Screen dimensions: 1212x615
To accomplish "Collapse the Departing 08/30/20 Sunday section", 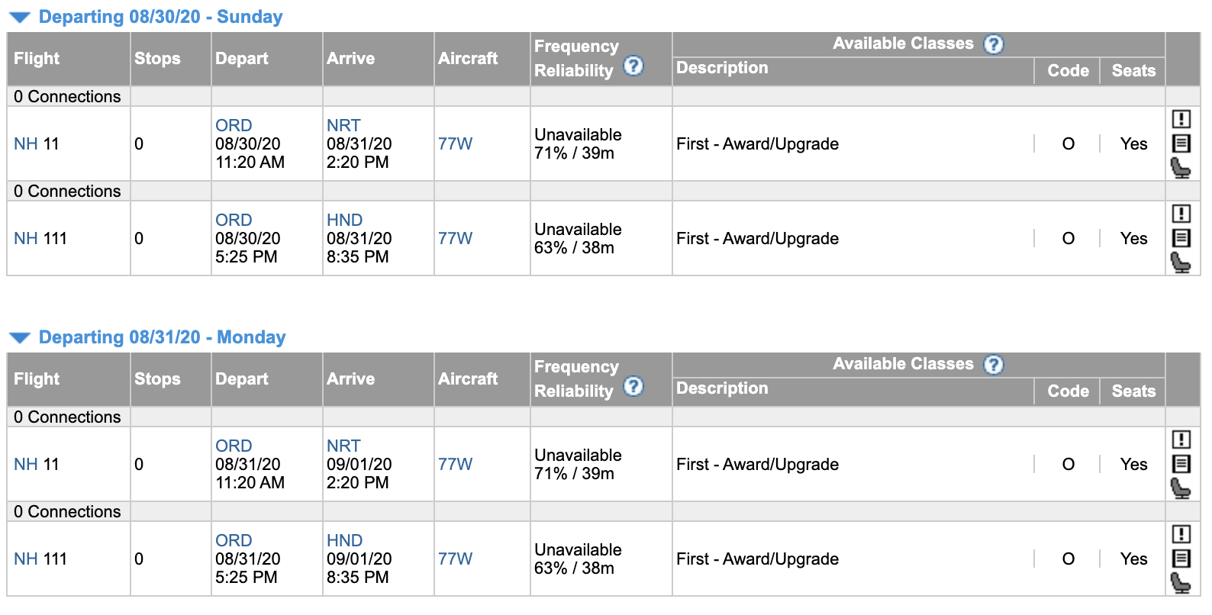I will (20, 17).
